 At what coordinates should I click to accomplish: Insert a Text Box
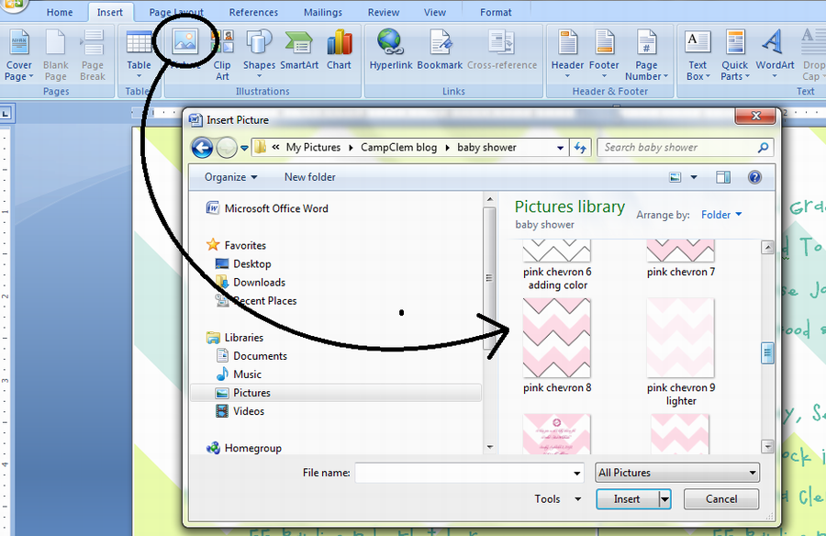pos(698,55)
